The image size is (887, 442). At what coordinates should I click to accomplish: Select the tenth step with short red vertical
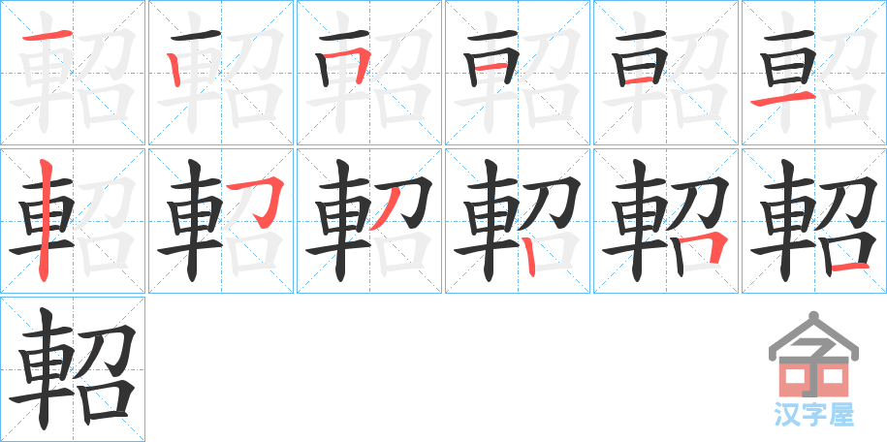[518, 221]
